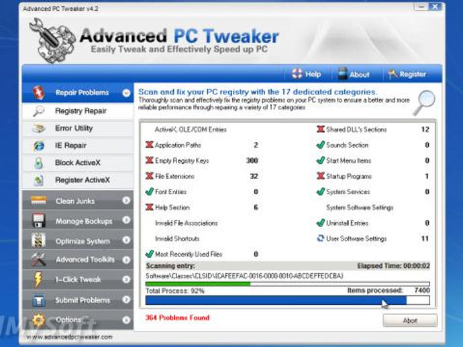Click the lifebuoy Help icon

point(297,74)
